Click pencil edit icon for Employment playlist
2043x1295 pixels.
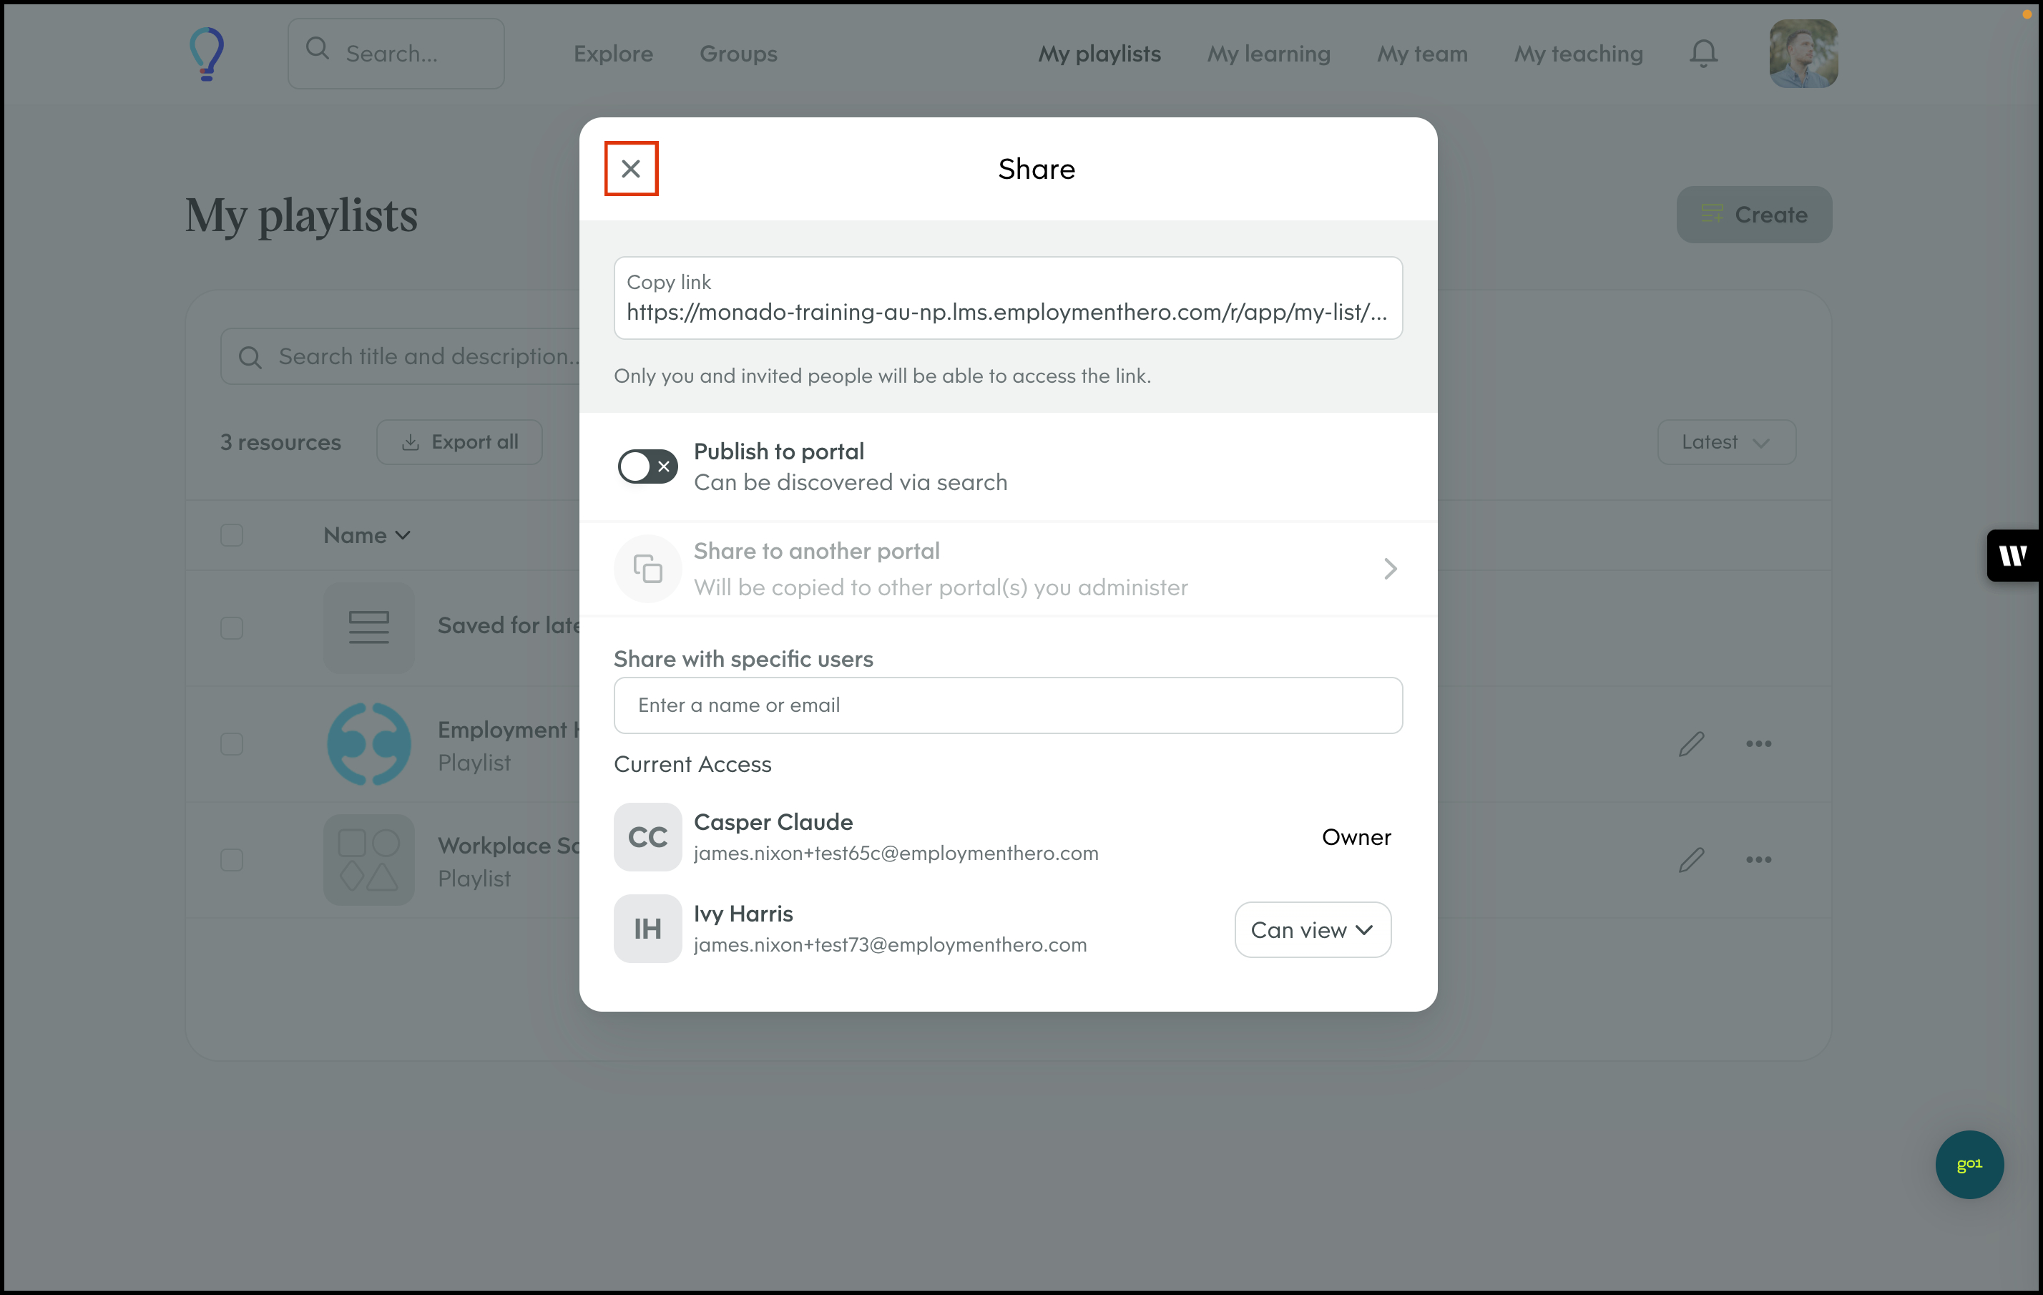[1691, 744]
